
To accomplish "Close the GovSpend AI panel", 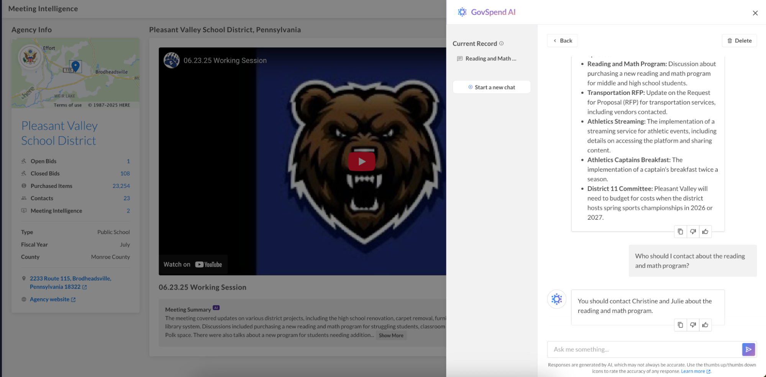I will 755,13.
